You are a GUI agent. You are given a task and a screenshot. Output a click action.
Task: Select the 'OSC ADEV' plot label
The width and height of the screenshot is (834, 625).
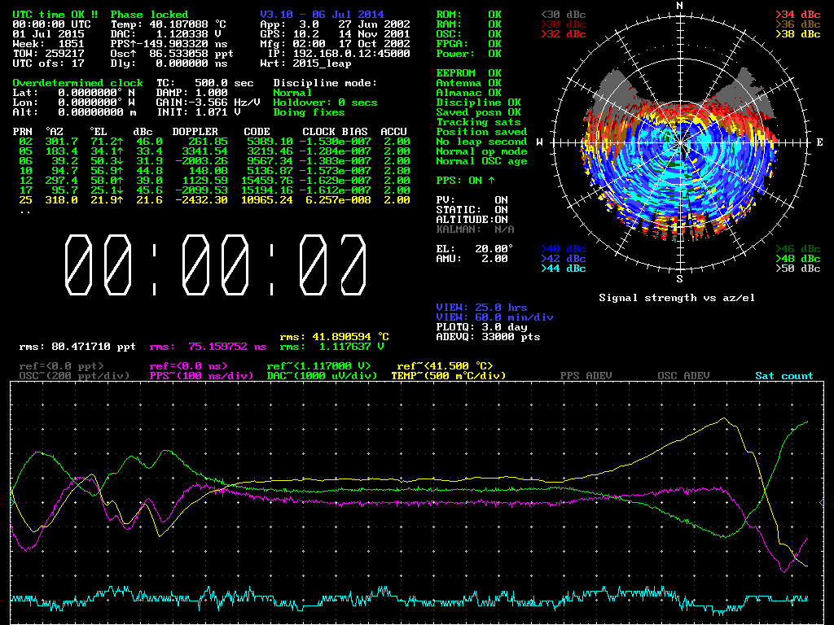(x=683, y=375)
